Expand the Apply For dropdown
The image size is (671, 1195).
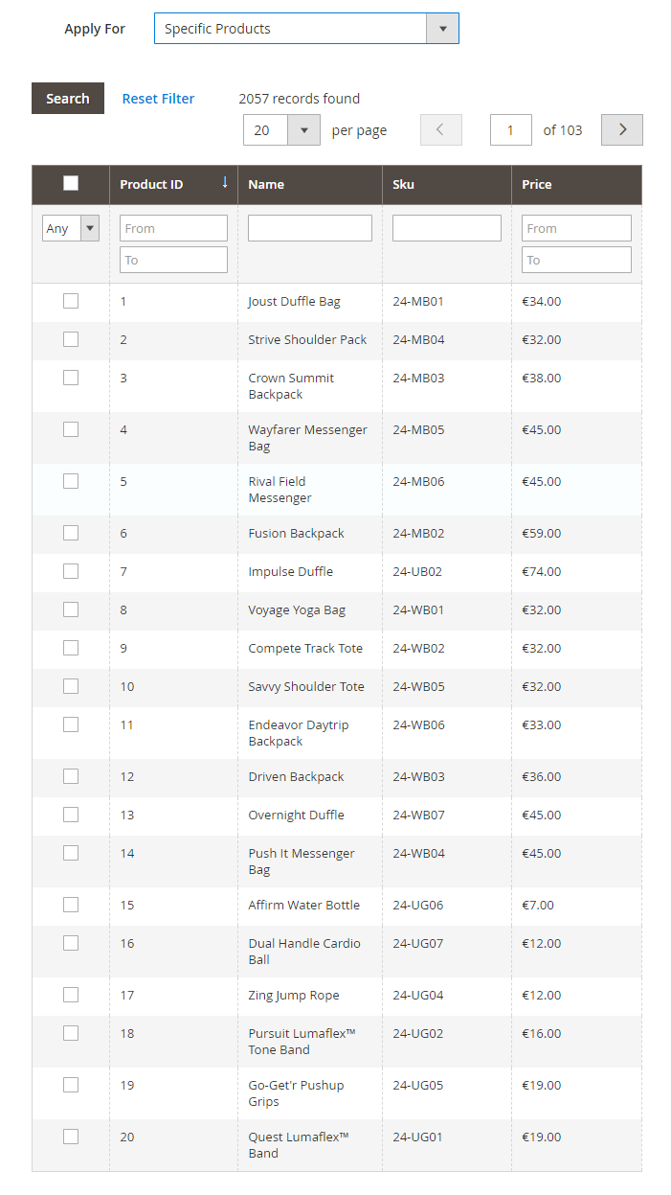click(442, 29)
